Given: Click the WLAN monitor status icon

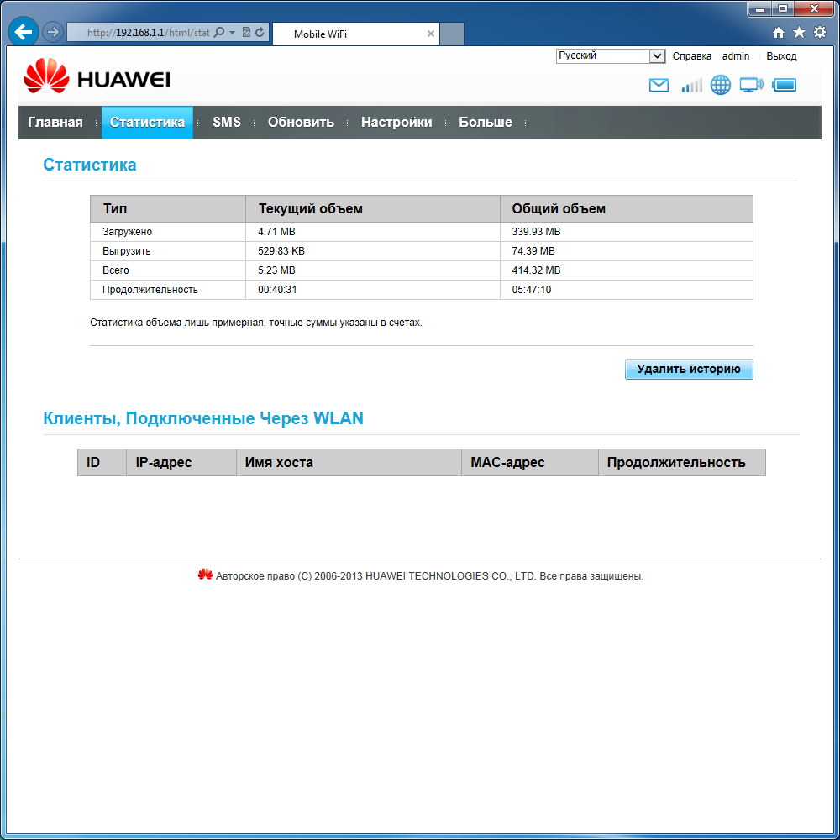Looking at the screenshot, I should pos(751,85).
